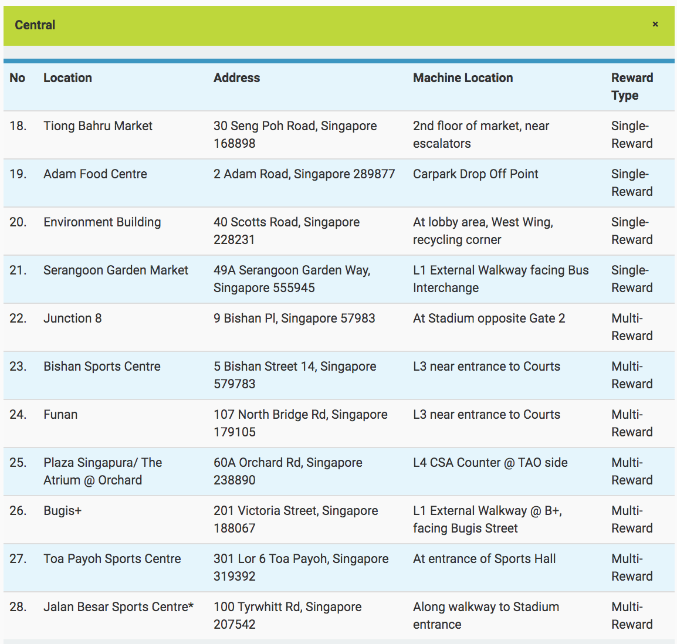Select Toa Payoh Sports Centre location
Viewport: 677px width, 644px height.
point(112,558)
